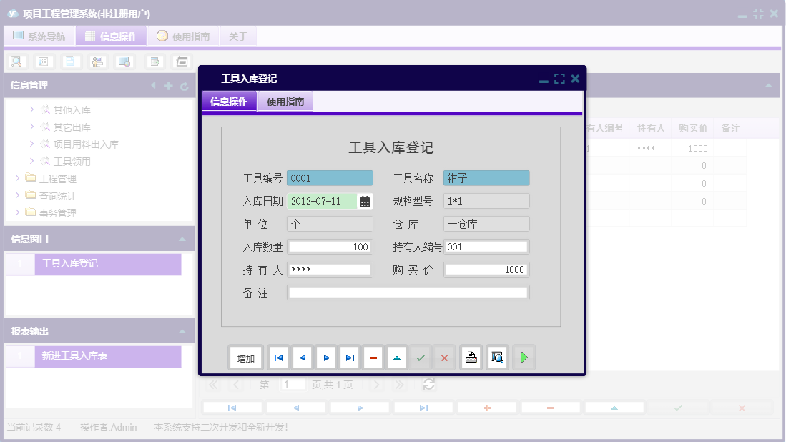
Task: Click the refresh icon in 信息管理 panel header
Action: [185, 85]
